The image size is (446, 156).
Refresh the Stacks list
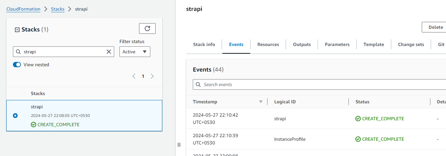pyautogui.click(x=147, y=28)
